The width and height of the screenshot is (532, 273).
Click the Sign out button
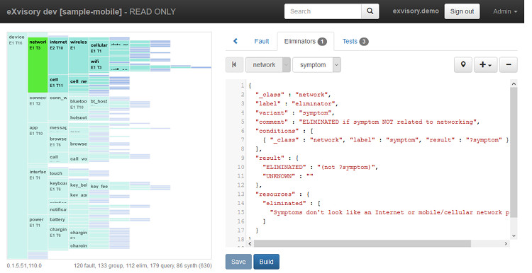(462, 11)
